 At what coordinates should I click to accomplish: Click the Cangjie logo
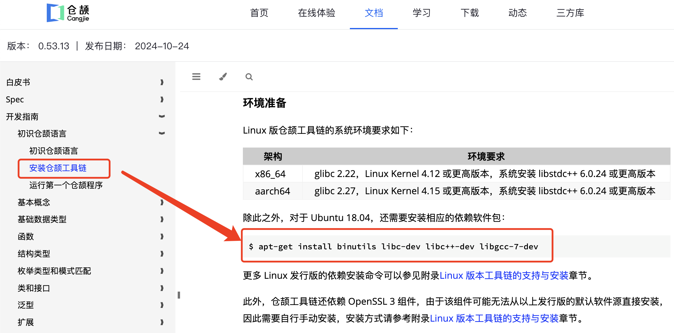pos(68,13)
